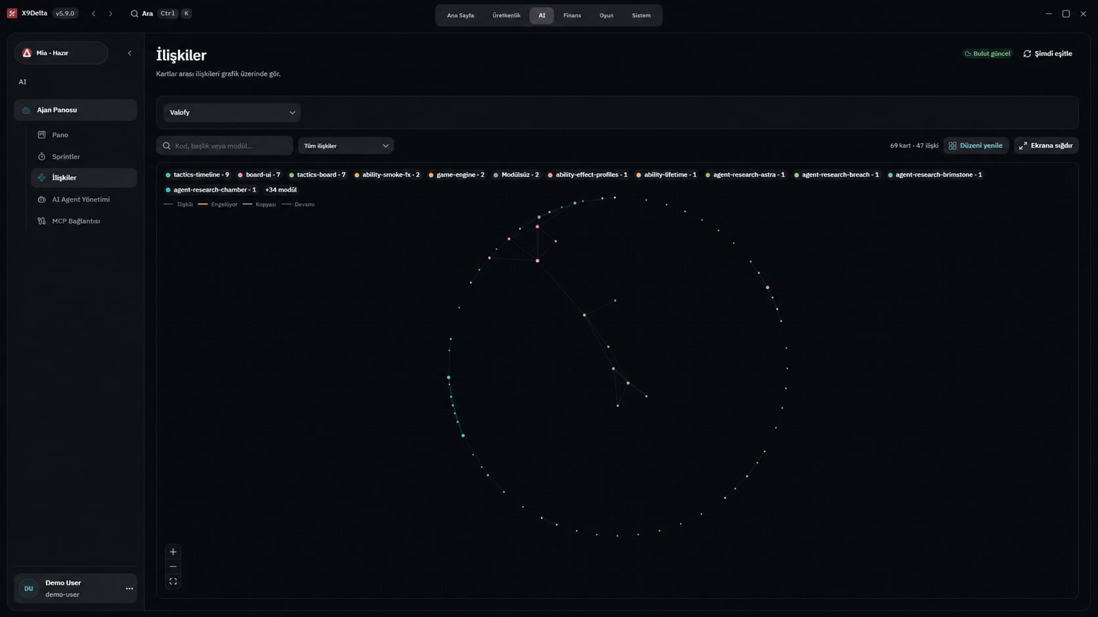Select the AI top tab
The width and height of the screenshot is (1098, 617).
[542, 15]
